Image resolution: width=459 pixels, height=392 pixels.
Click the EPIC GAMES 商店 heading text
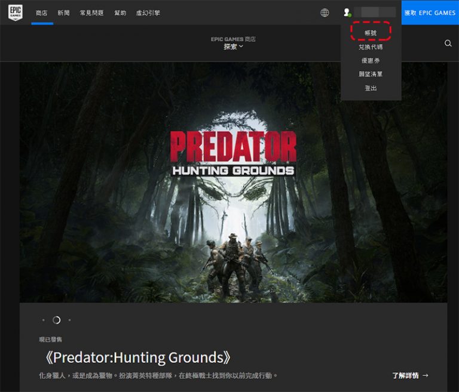pyautogui.click(x=233, y=39)
